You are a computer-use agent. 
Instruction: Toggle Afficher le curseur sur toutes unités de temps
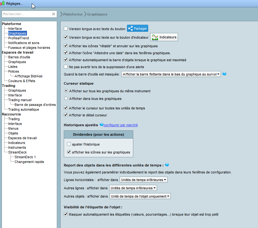point(66,108)
